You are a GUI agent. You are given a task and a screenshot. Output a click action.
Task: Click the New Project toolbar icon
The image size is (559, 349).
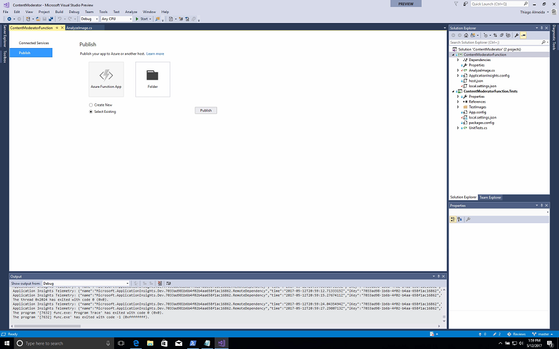click(x=28, y=19)
